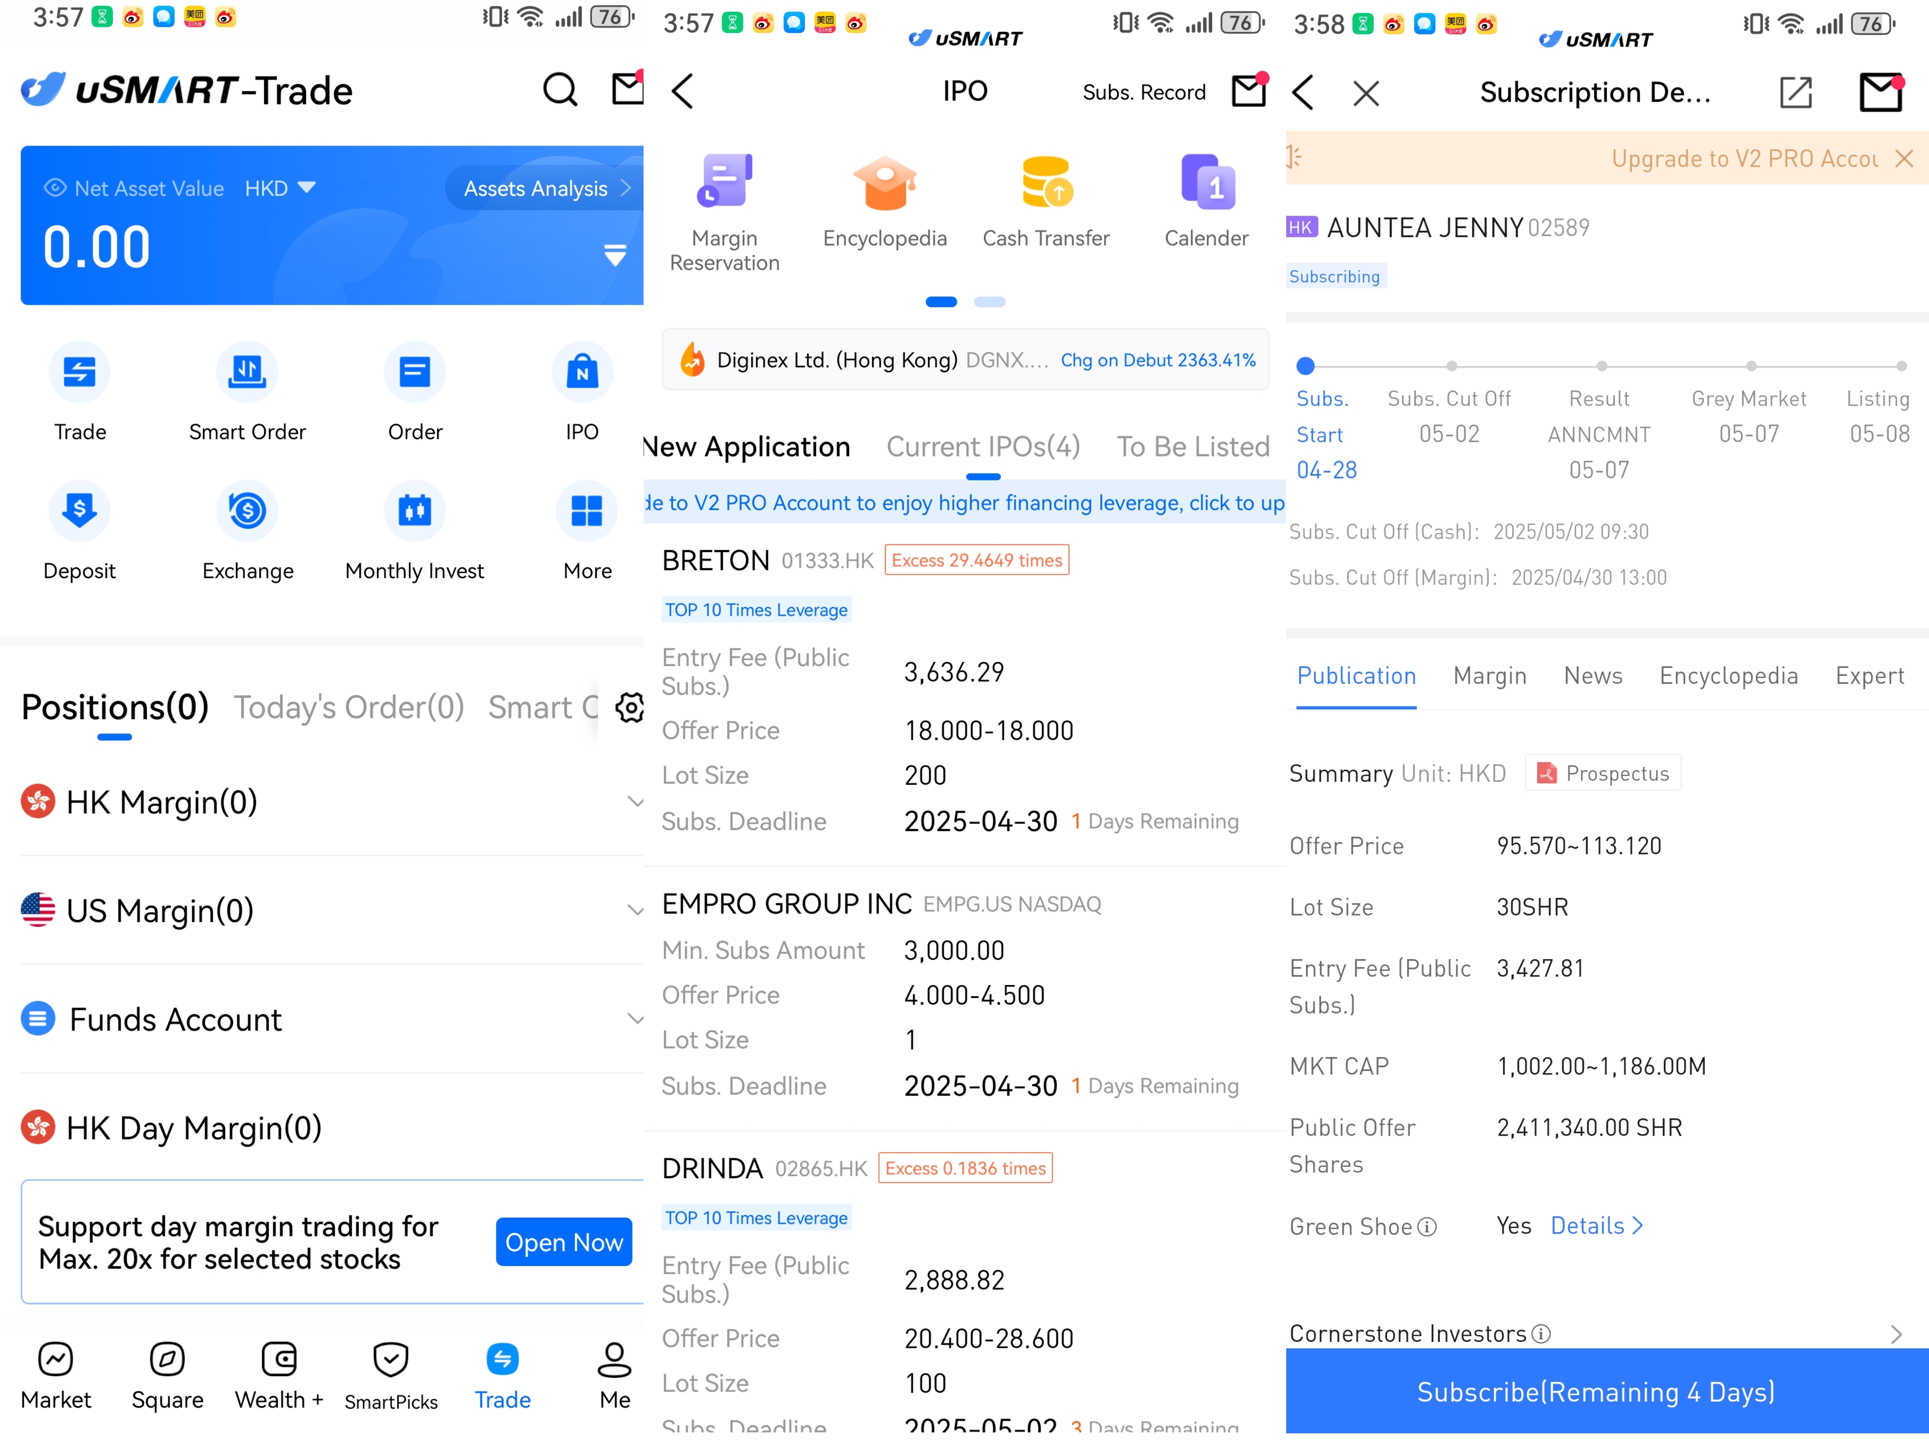Viewport: 1929px width, 1447px height.
Task: Go to Me in bottom navigation
Action: tap(615, 1376)
